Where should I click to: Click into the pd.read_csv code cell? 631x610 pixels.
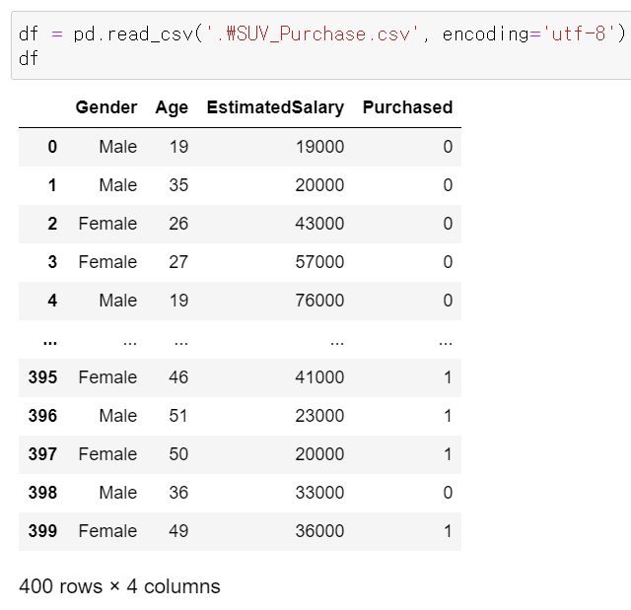(x=315, y=46)
